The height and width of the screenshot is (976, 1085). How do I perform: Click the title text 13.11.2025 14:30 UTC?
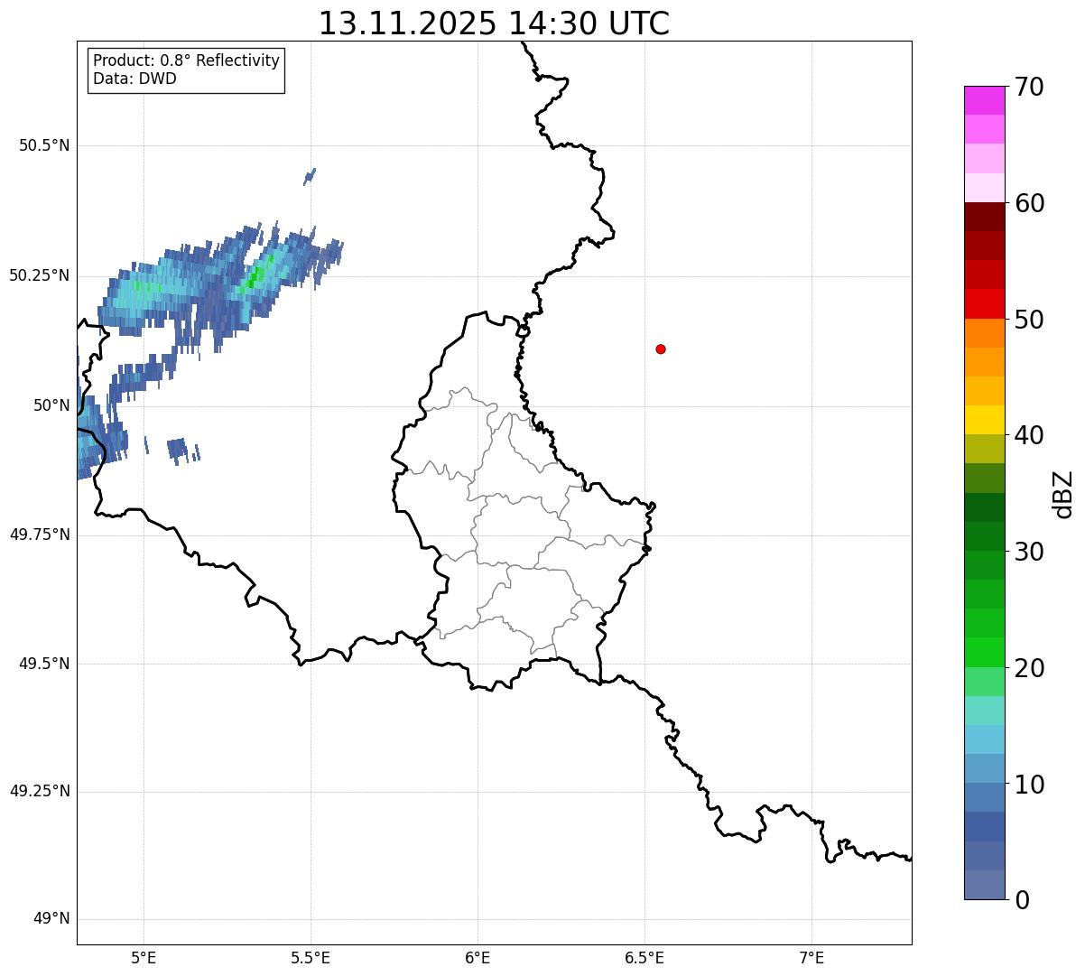coord(494,23)
